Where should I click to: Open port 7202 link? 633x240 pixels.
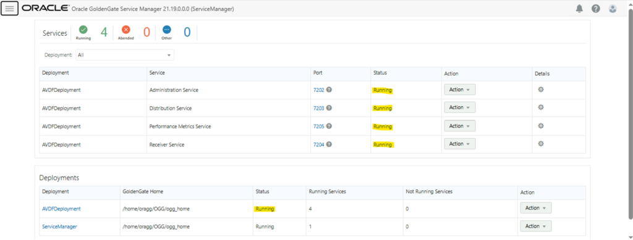318,90
